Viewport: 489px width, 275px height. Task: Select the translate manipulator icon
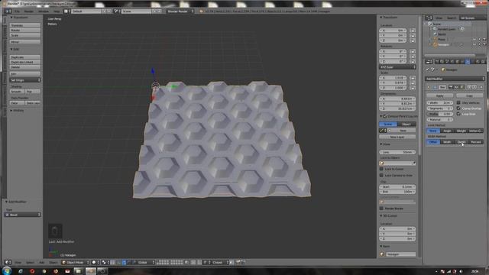[x=124, y=262]
